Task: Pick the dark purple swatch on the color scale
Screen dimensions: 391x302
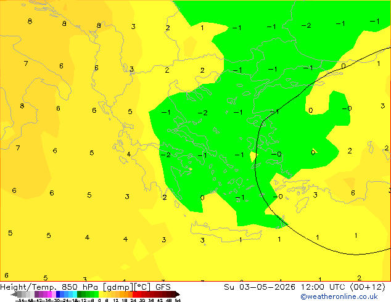Action: pos(36,294)
